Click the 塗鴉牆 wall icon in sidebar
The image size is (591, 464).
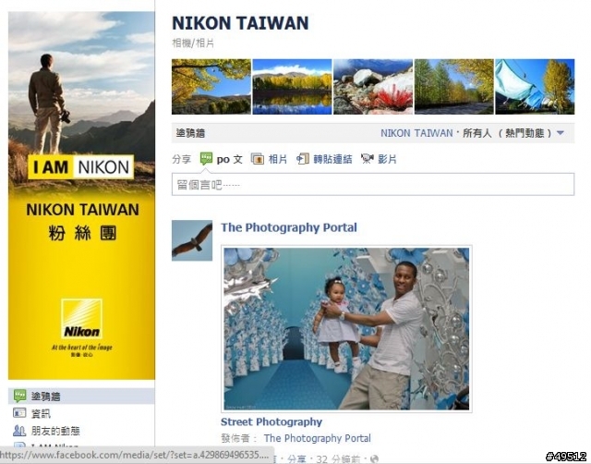coord(19,397)
